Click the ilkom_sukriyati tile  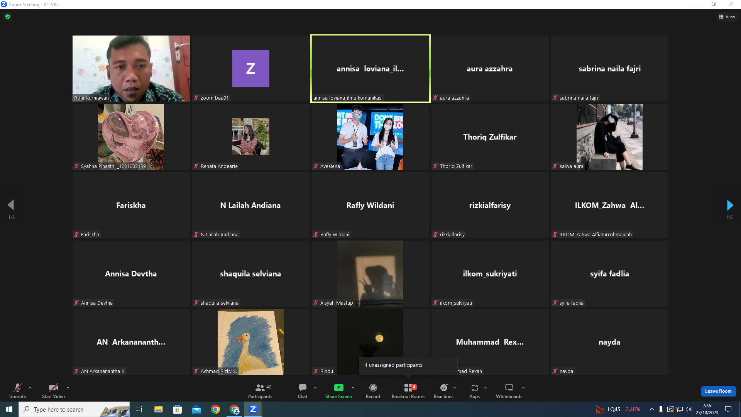(490, 273)
